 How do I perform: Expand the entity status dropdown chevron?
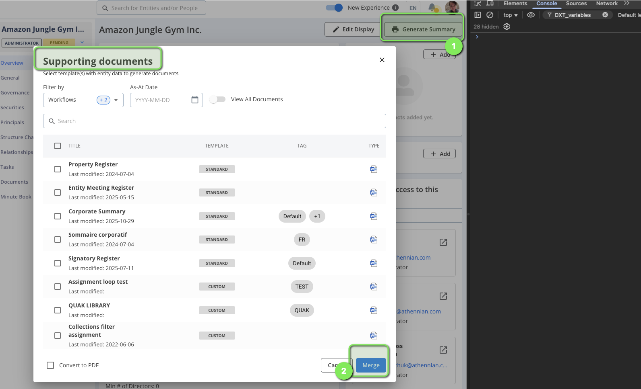[82, 43]
